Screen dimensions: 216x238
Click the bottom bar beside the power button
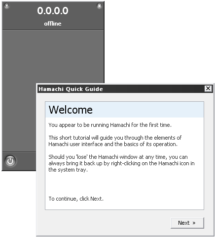coord(26,161)
